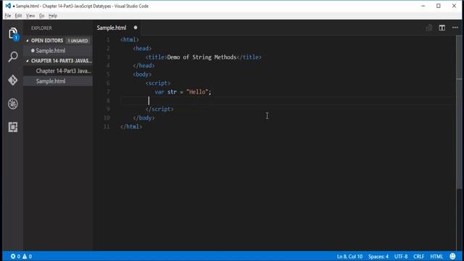Click the warnings triangle in status bar
464x261 pixels.
(x=25, y=256)
